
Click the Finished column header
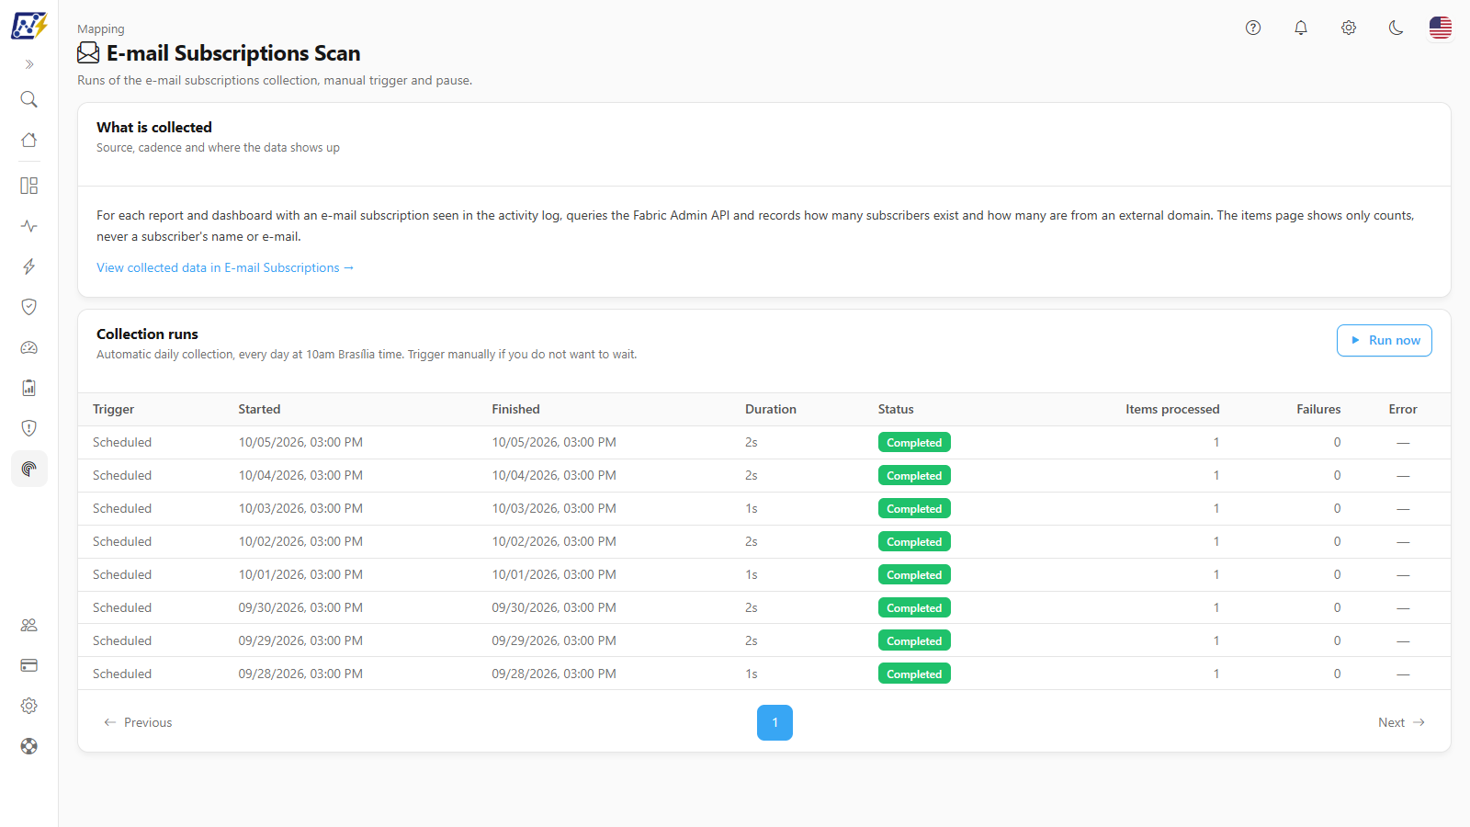[x=515, y=409]
